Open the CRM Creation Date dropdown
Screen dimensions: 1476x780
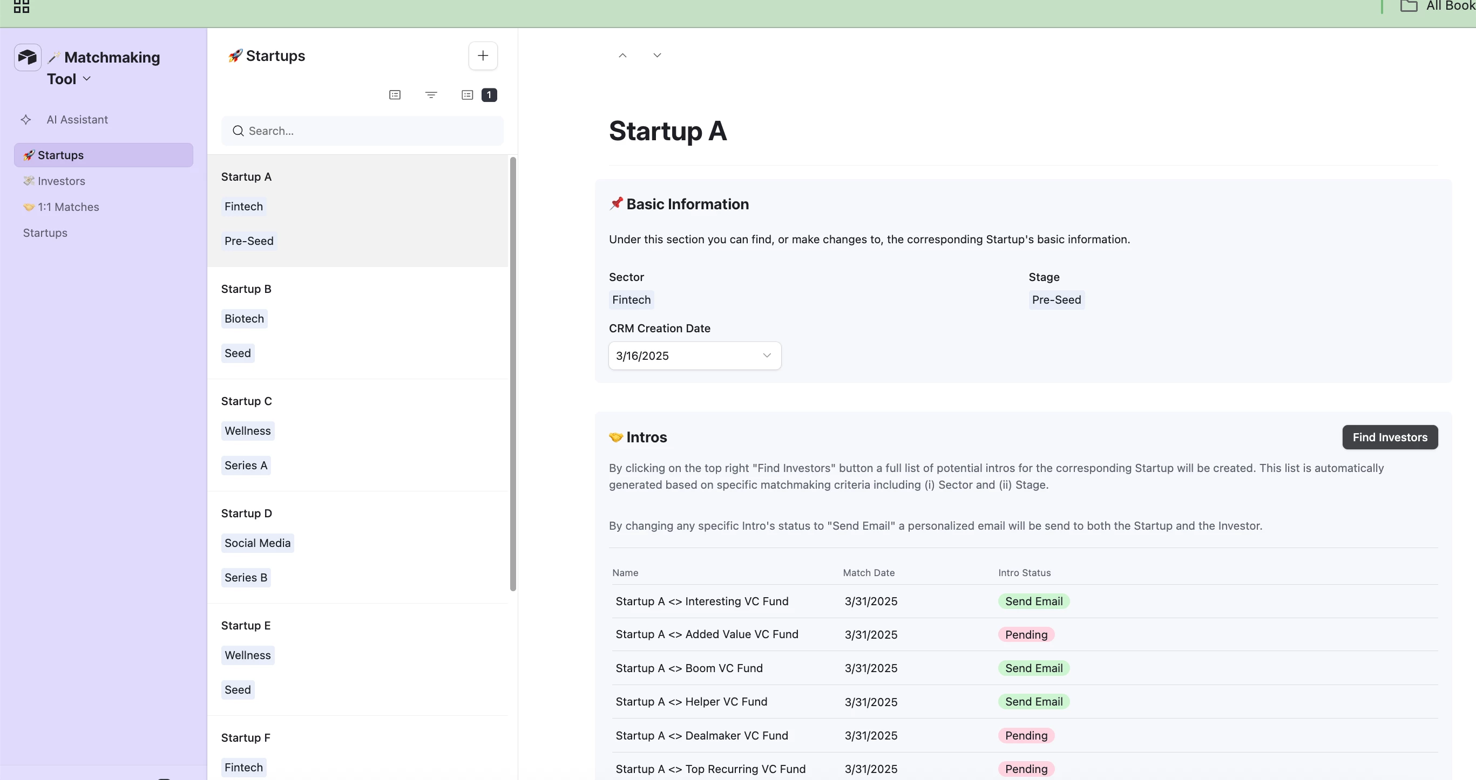pyautogui.click(x=694, y=355)
